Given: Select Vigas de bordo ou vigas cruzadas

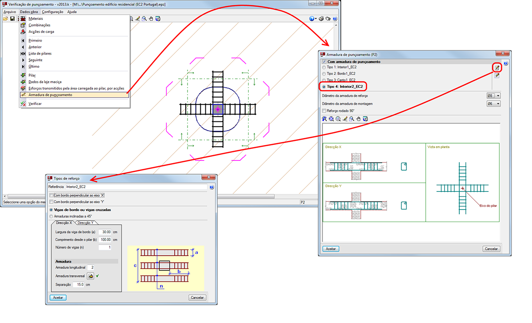Looking at the screenshot, I should (51, 210).
